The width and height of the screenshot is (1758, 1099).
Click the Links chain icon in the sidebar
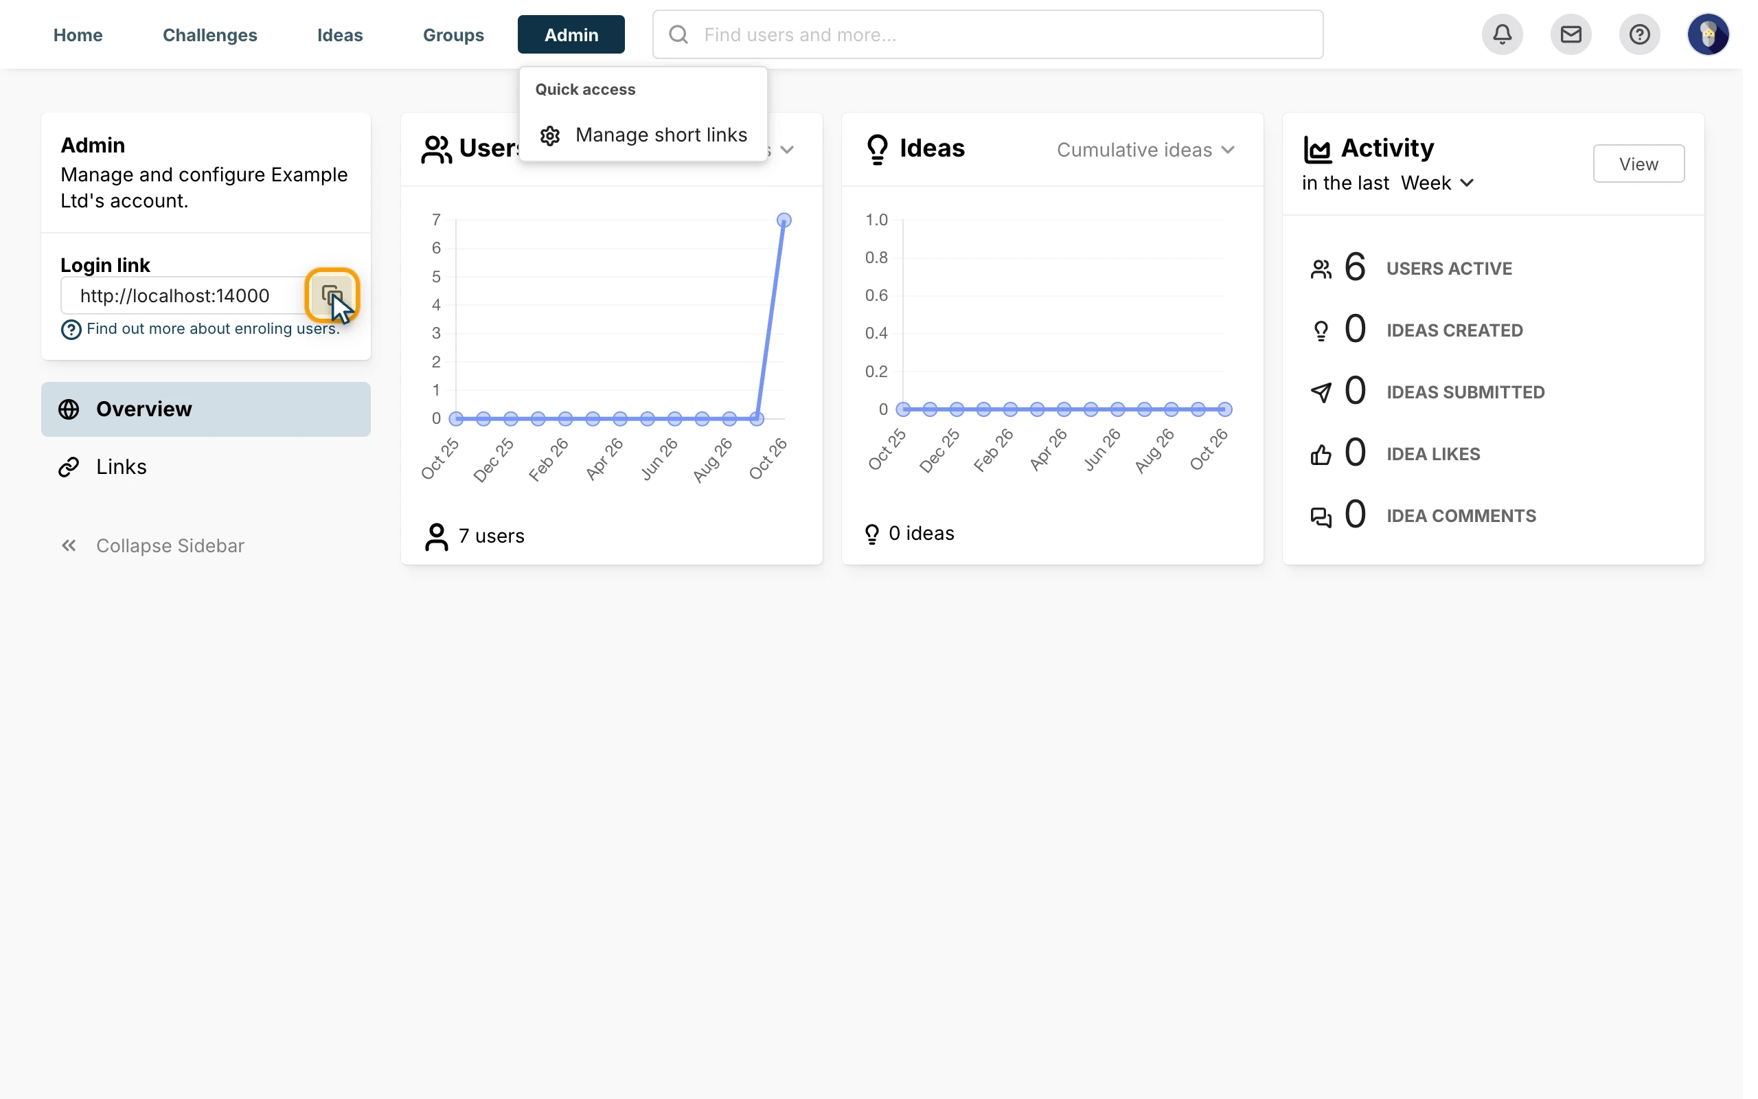(x=69, y=466)
